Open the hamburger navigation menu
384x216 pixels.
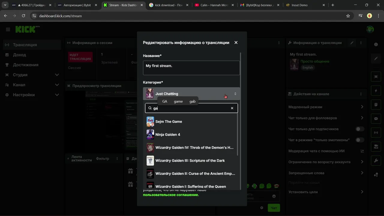pyautogui.click(x=8, y=29)
